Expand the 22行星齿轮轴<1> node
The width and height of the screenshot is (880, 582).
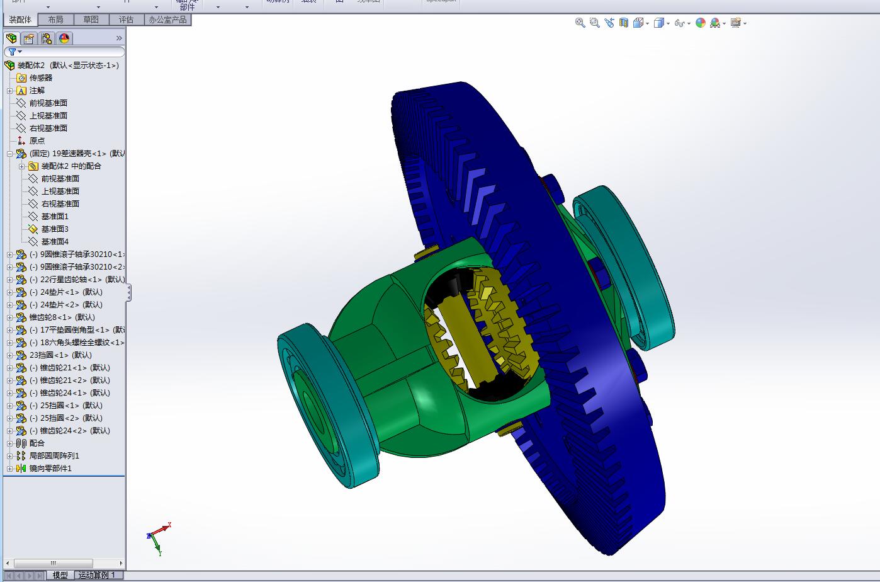tap(10, 280)
